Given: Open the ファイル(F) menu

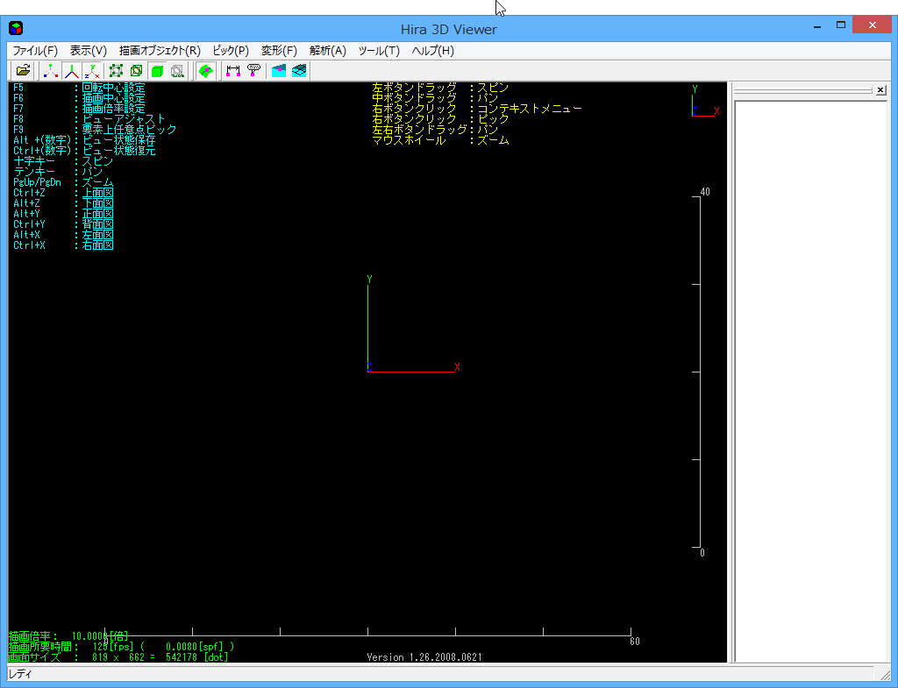Looking at the screenshot, I should coord(35,50).
